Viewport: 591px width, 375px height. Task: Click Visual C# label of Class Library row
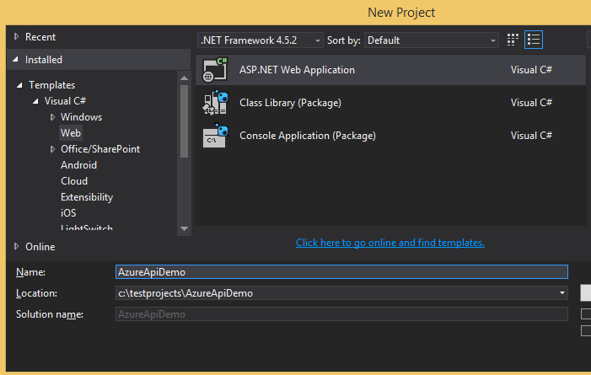click(531, 103)
